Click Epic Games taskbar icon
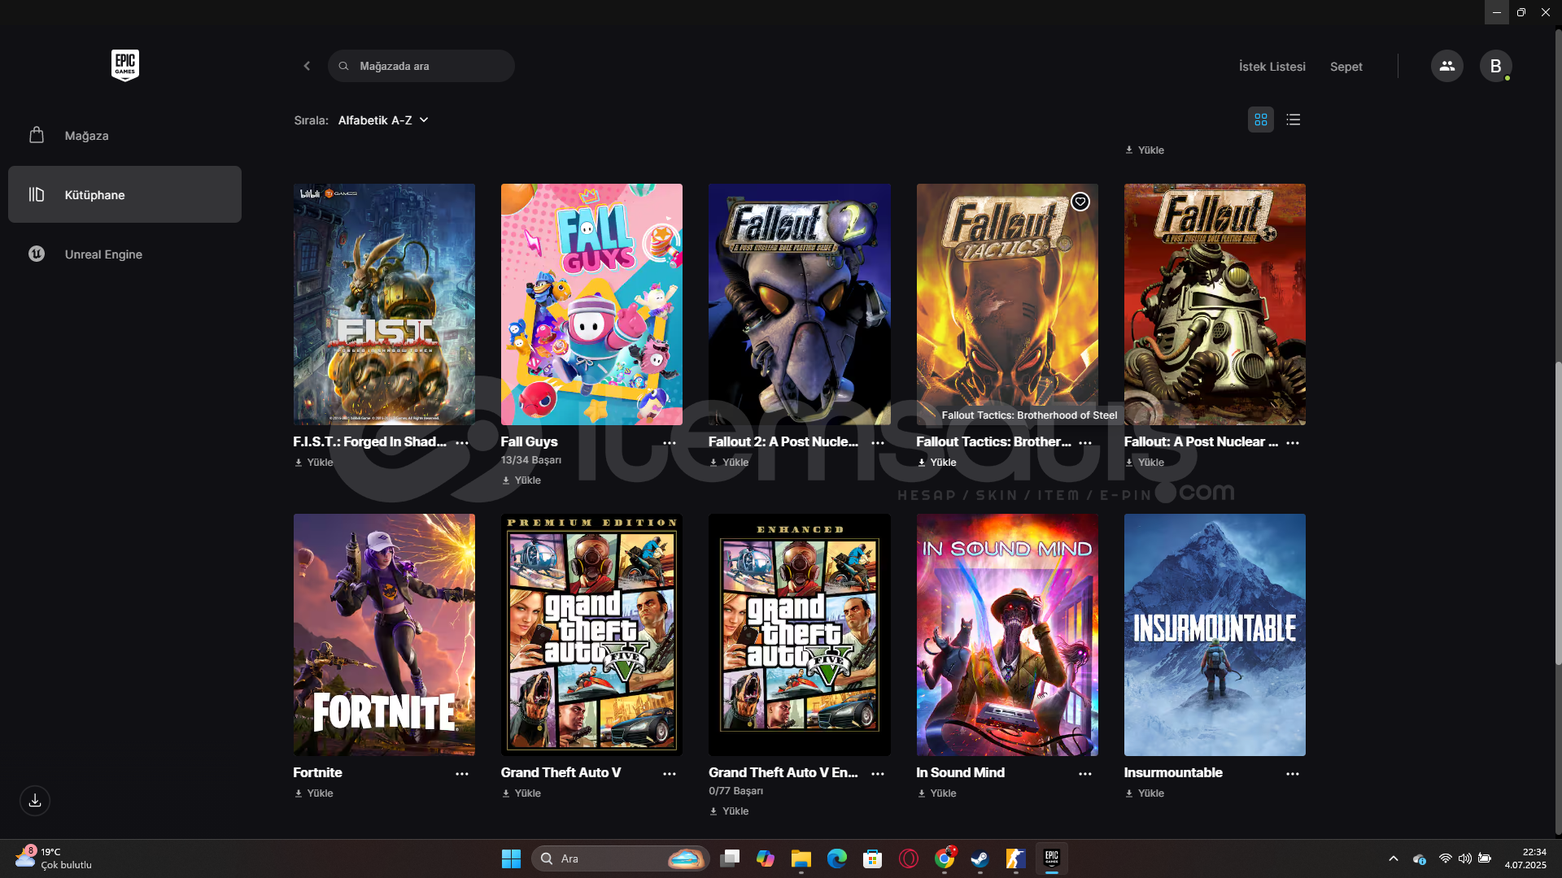 [x=1051, y=858]
